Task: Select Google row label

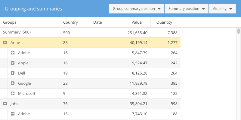Action: 24,83
